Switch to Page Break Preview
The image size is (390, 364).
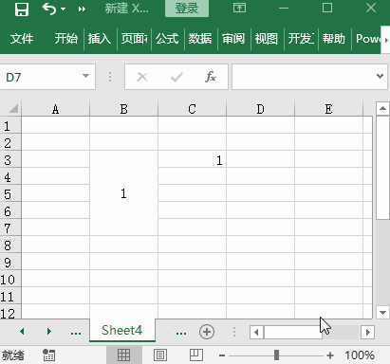pos(196,355)
